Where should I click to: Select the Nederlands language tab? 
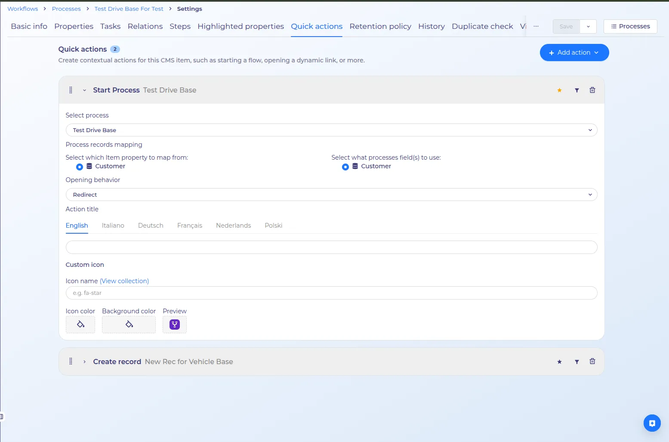click(x=234, y=226)
